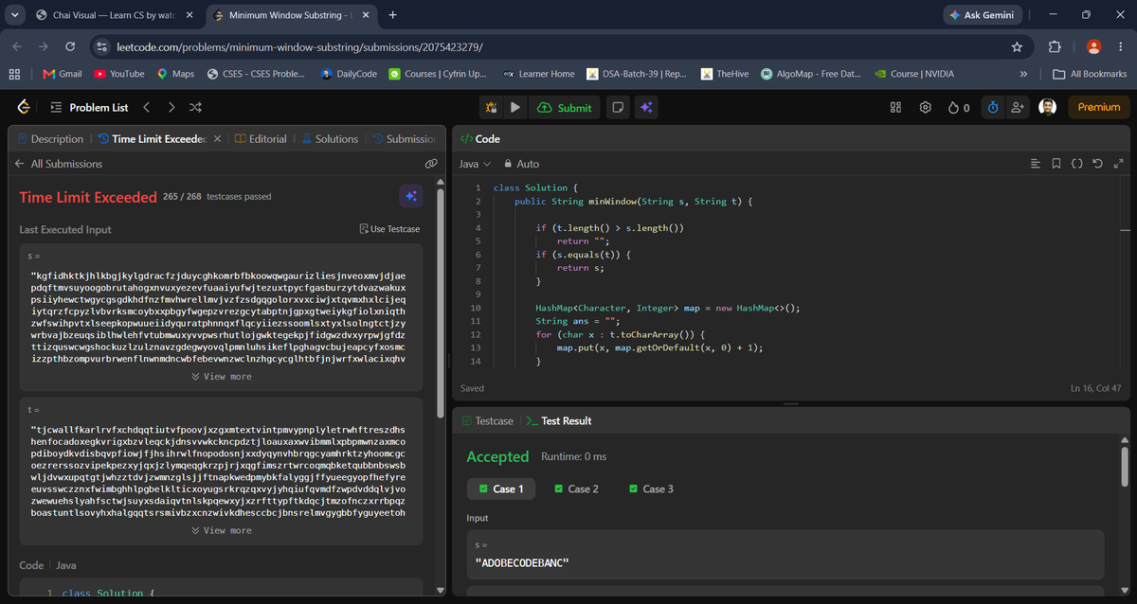The image size is (1137, 604).
Task: Select the Case 2 test case
Action: [x=576, y=489]
